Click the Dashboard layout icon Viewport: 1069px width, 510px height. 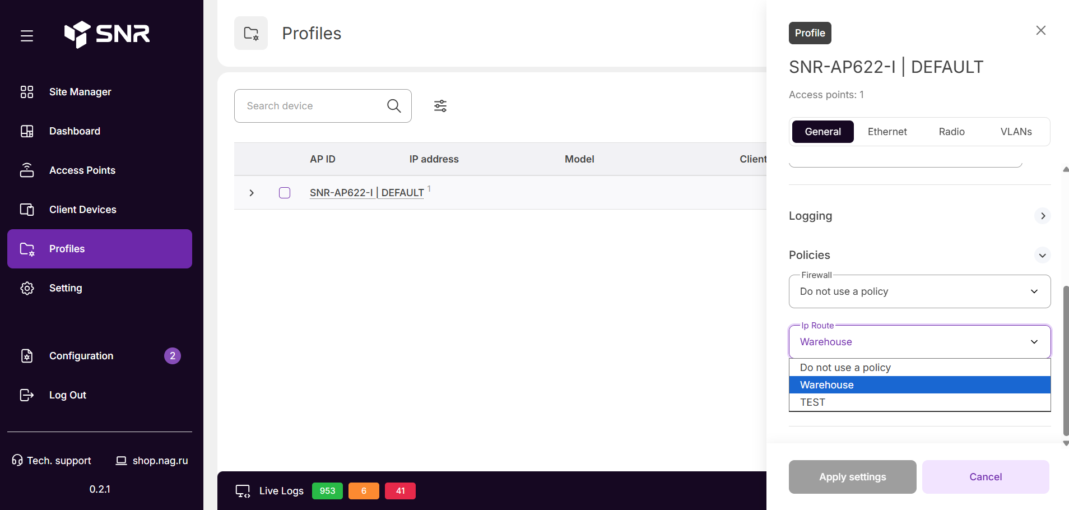pyautogui.click(x=27, y=131)
